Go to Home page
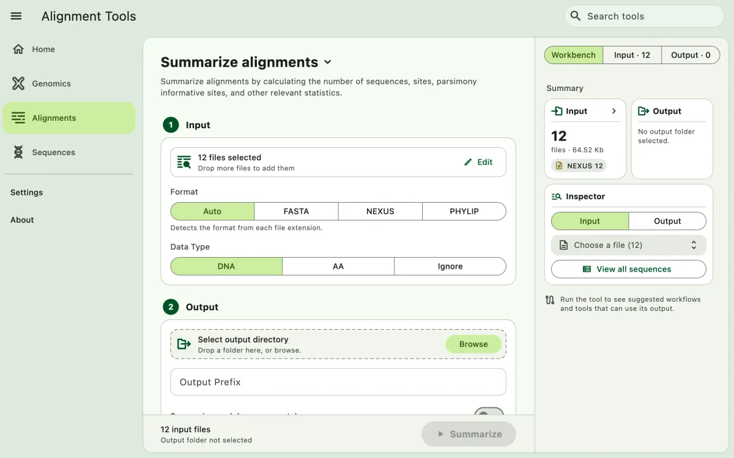This screenshot has width=734, height=458. click(x=69, y=49)
